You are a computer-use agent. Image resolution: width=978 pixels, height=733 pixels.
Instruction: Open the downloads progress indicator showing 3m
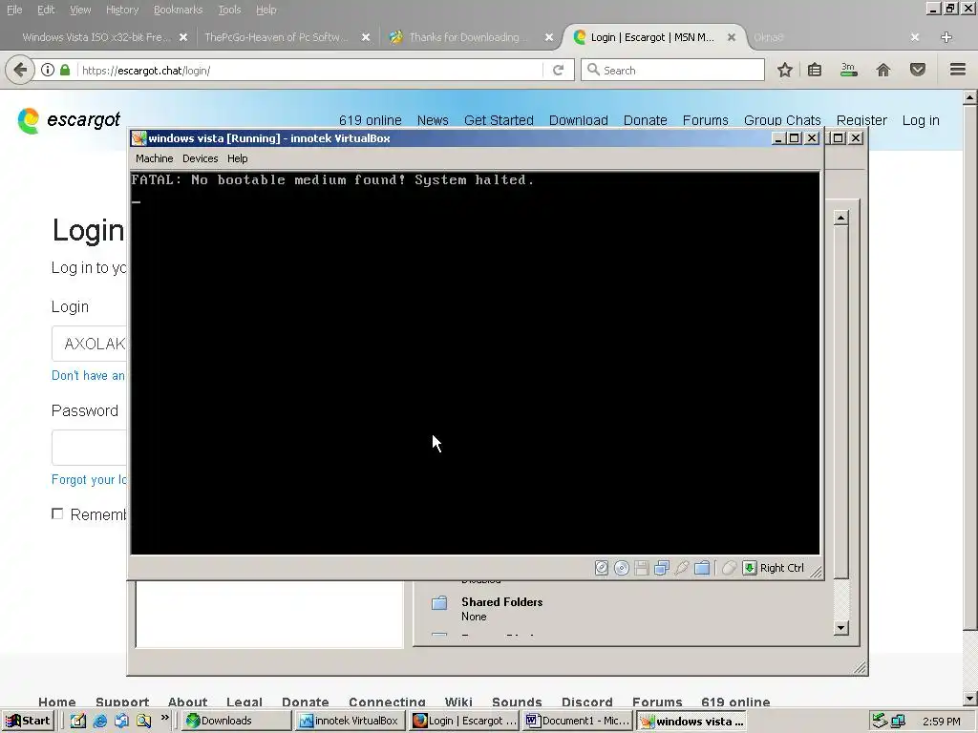pos(848,70)
